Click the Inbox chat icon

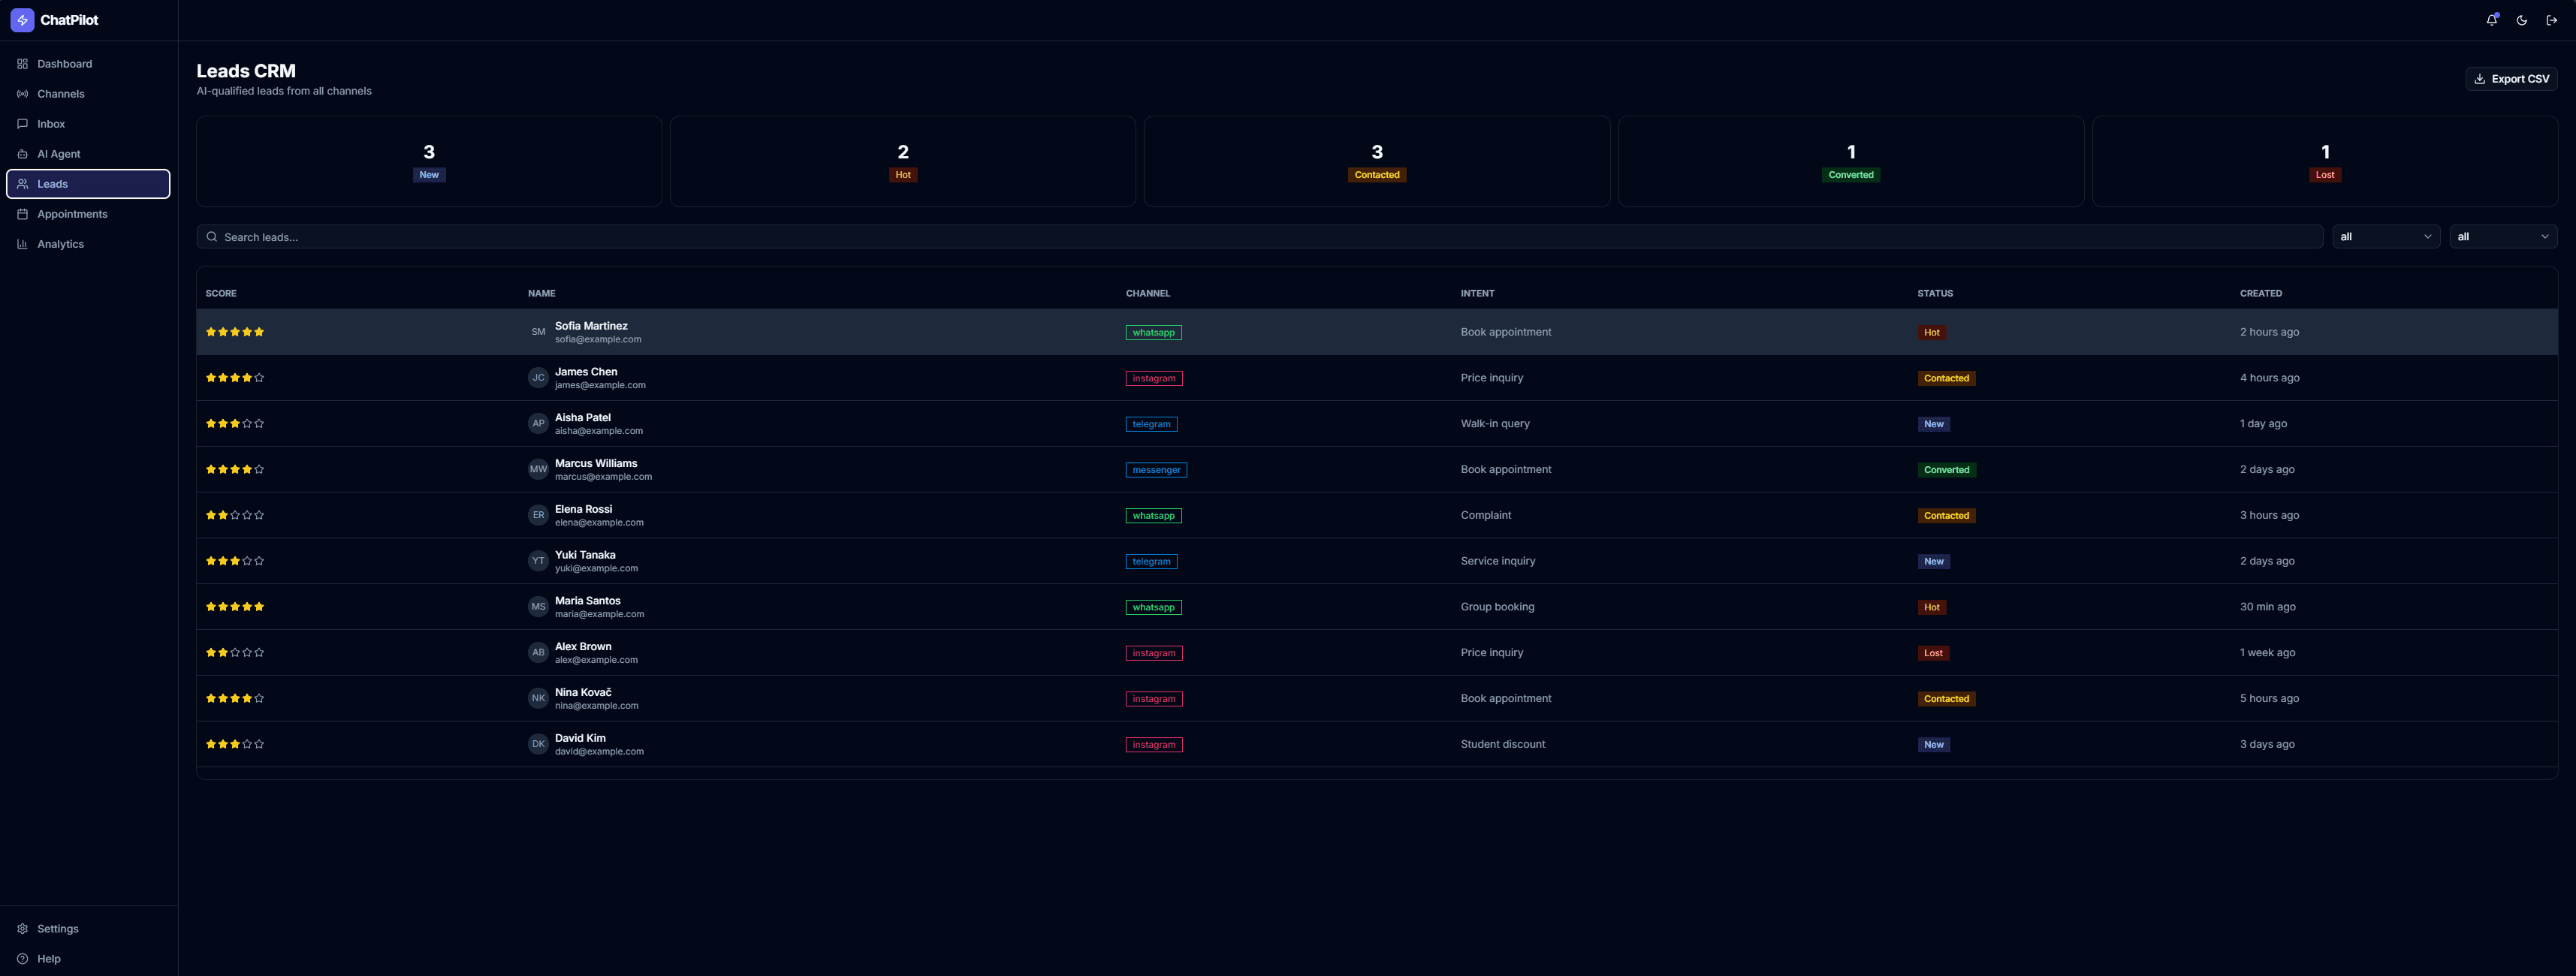(x=22, y=124)
